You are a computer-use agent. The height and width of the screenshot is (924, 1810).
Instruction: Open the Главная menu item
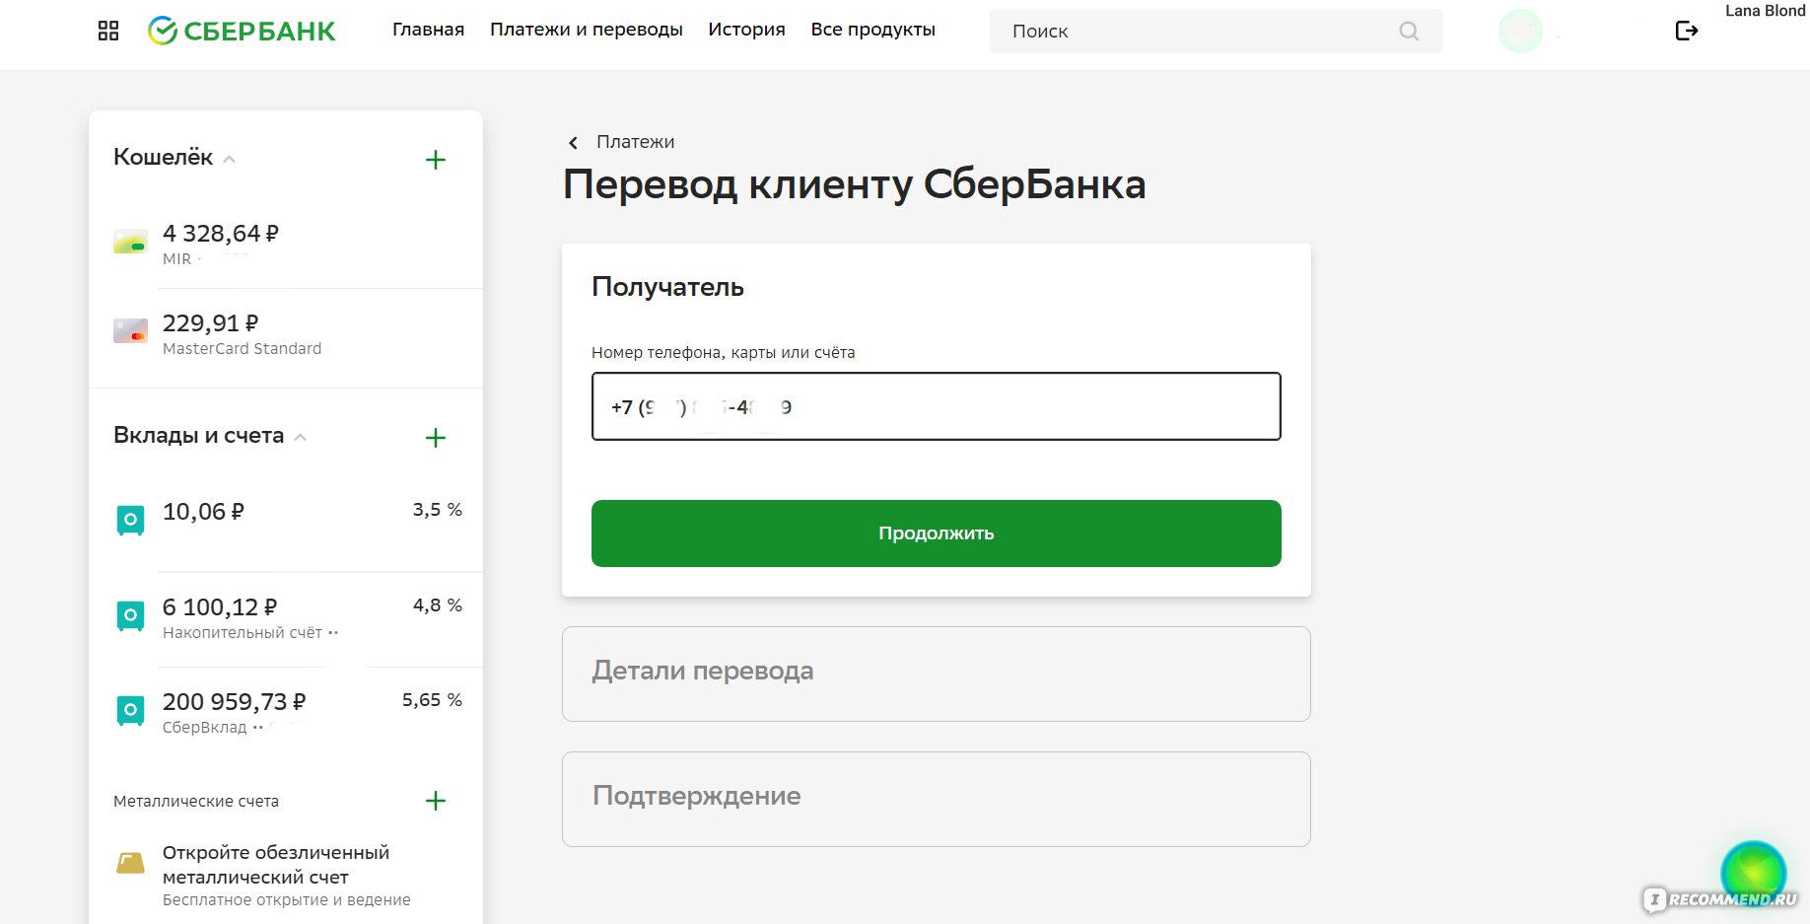tap(428, 30)
